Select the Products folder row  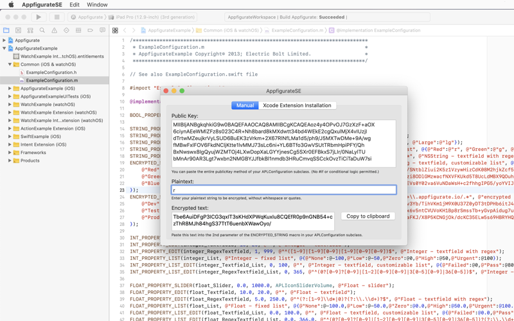click(x=55, y=160)
